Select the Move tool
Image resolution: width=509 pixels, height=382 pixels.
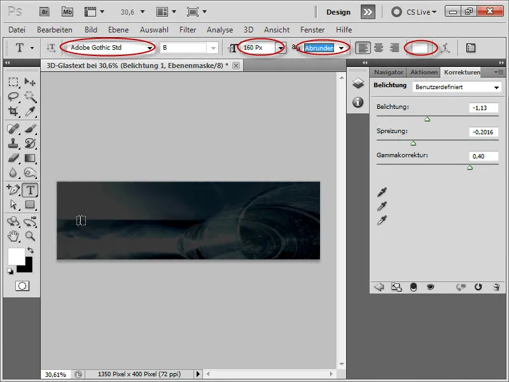coord(30,82)
